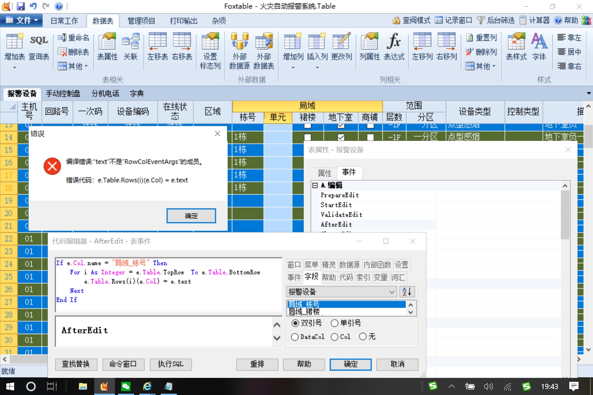The width and height of the screenshot is (593, 395).
Task: Select the Col radio option
Action: (x=341, y=337)
